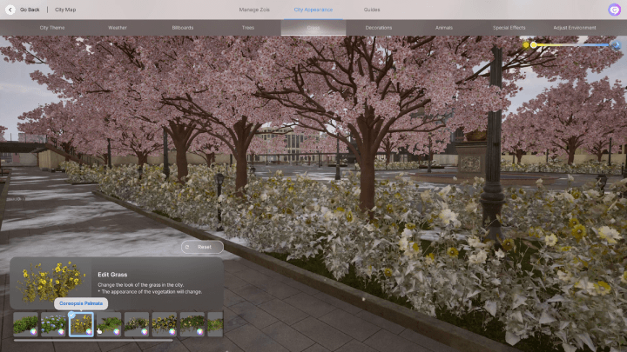Select the blue flower grass thumbnail

(53, 323)
